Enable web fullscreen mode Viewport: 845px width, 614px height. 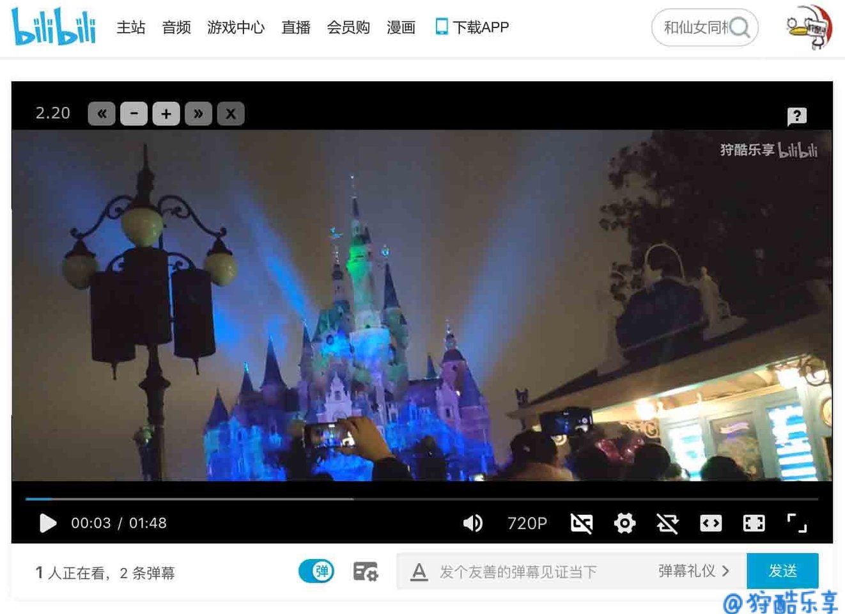[x=754, y=523]
